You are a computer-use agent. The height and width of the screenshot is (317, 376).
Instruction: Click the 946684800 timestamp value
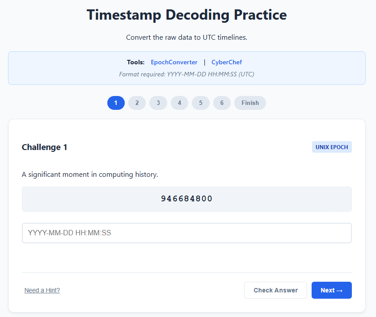(187, 199)
